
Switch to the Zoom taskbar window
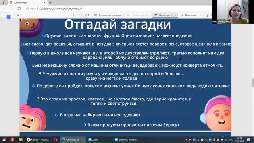99,139
